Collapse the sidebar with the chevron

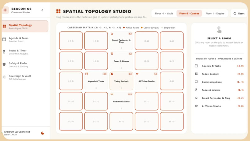click(x=42, y=10)
